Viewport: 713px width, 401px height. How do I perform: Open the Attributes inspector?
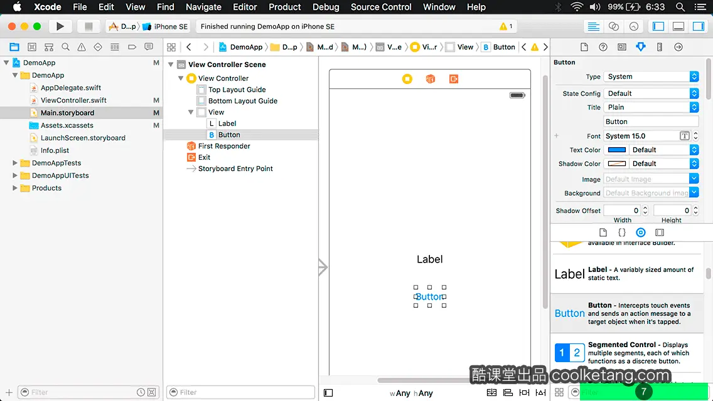point(641,47)
